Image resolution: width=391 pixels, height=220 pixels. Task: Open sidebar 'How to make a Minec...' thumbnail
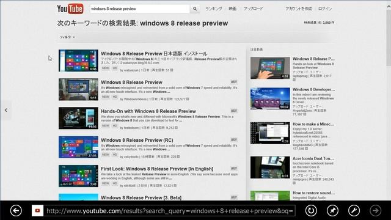click(x=270, y=133)
